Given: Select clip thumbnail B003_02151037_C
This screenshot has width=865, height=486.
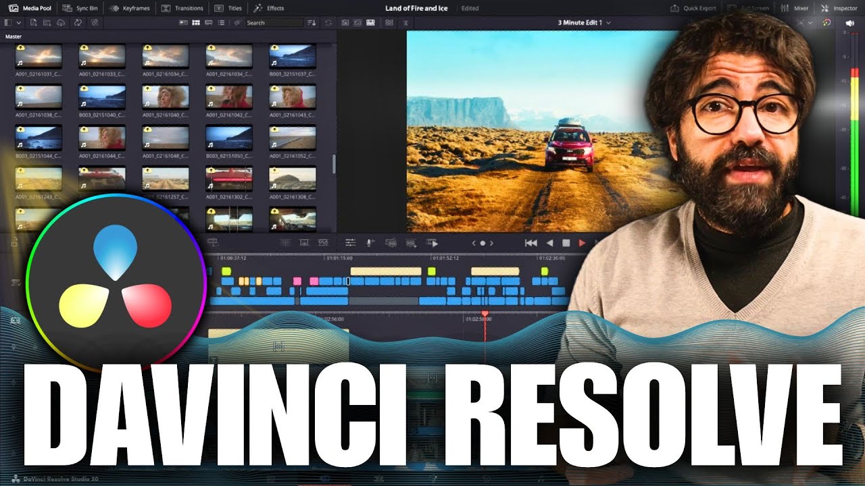Looking at the screenshot, I should (x=293, y=55).
